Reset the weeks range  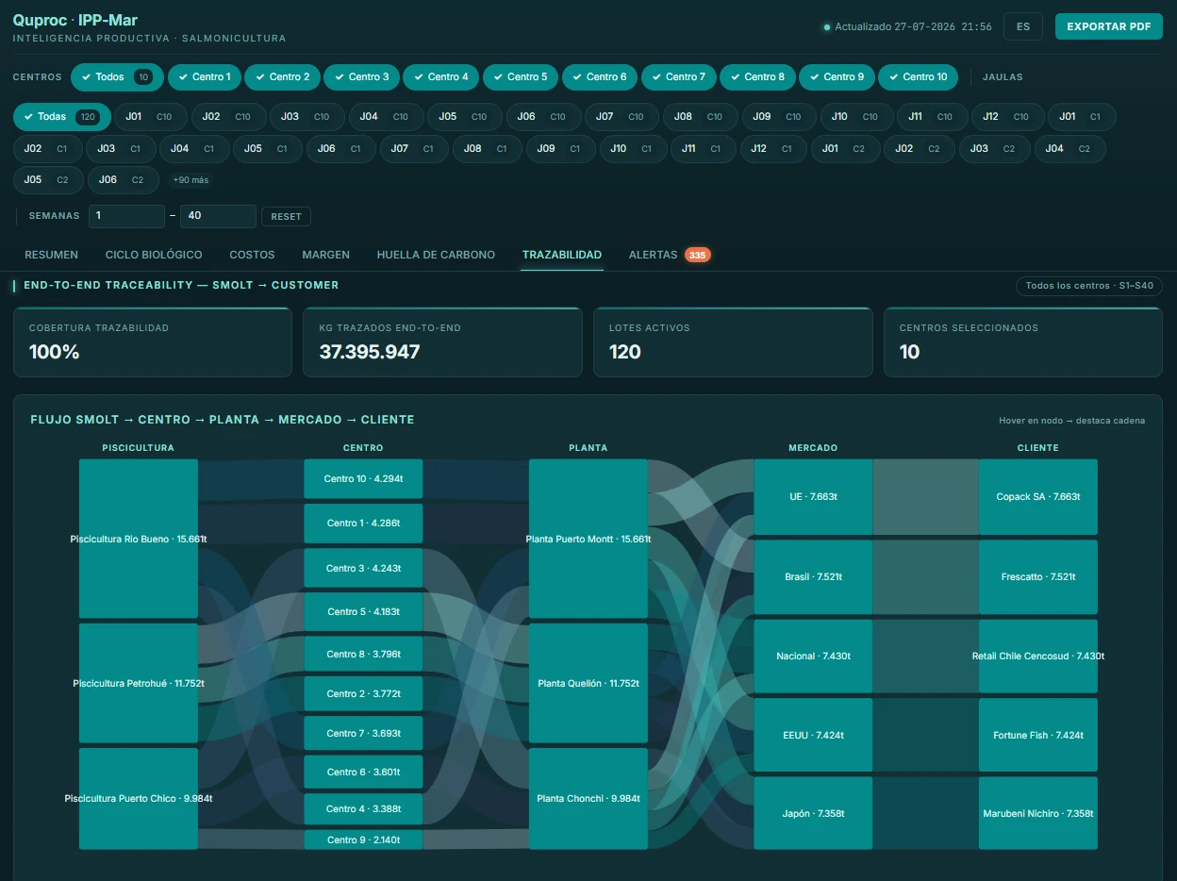(x=286, y=217)
